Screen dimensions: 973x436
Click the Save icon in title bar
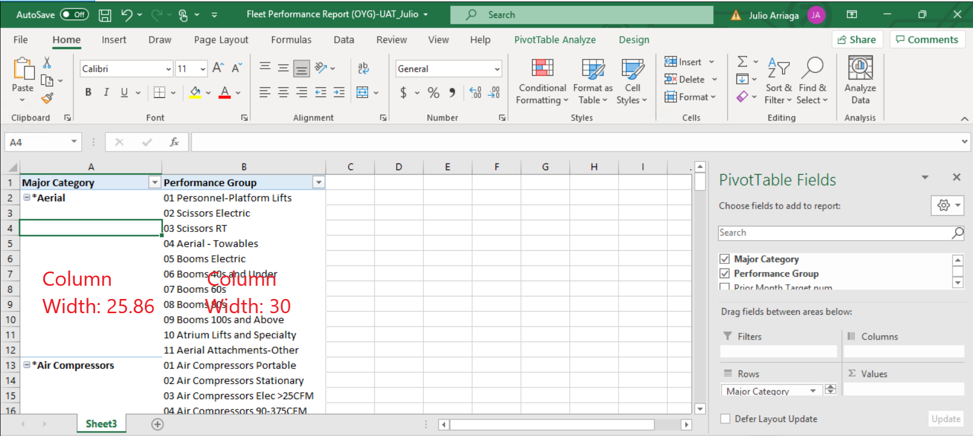105,15
